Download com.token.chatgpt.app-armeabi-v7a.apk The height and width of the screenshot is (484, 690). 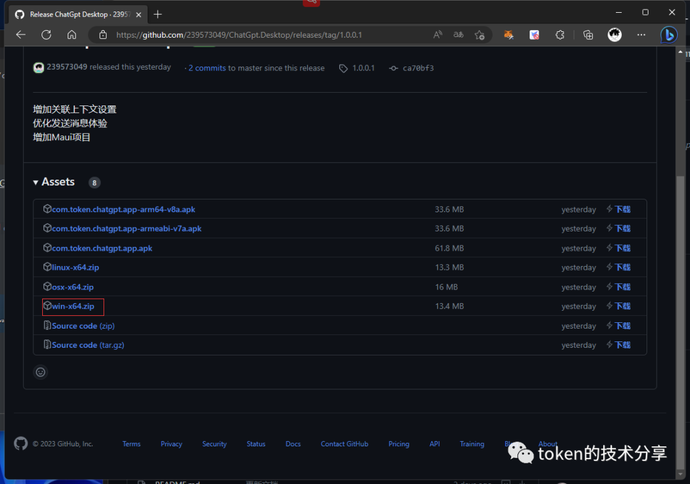[126, 228]
